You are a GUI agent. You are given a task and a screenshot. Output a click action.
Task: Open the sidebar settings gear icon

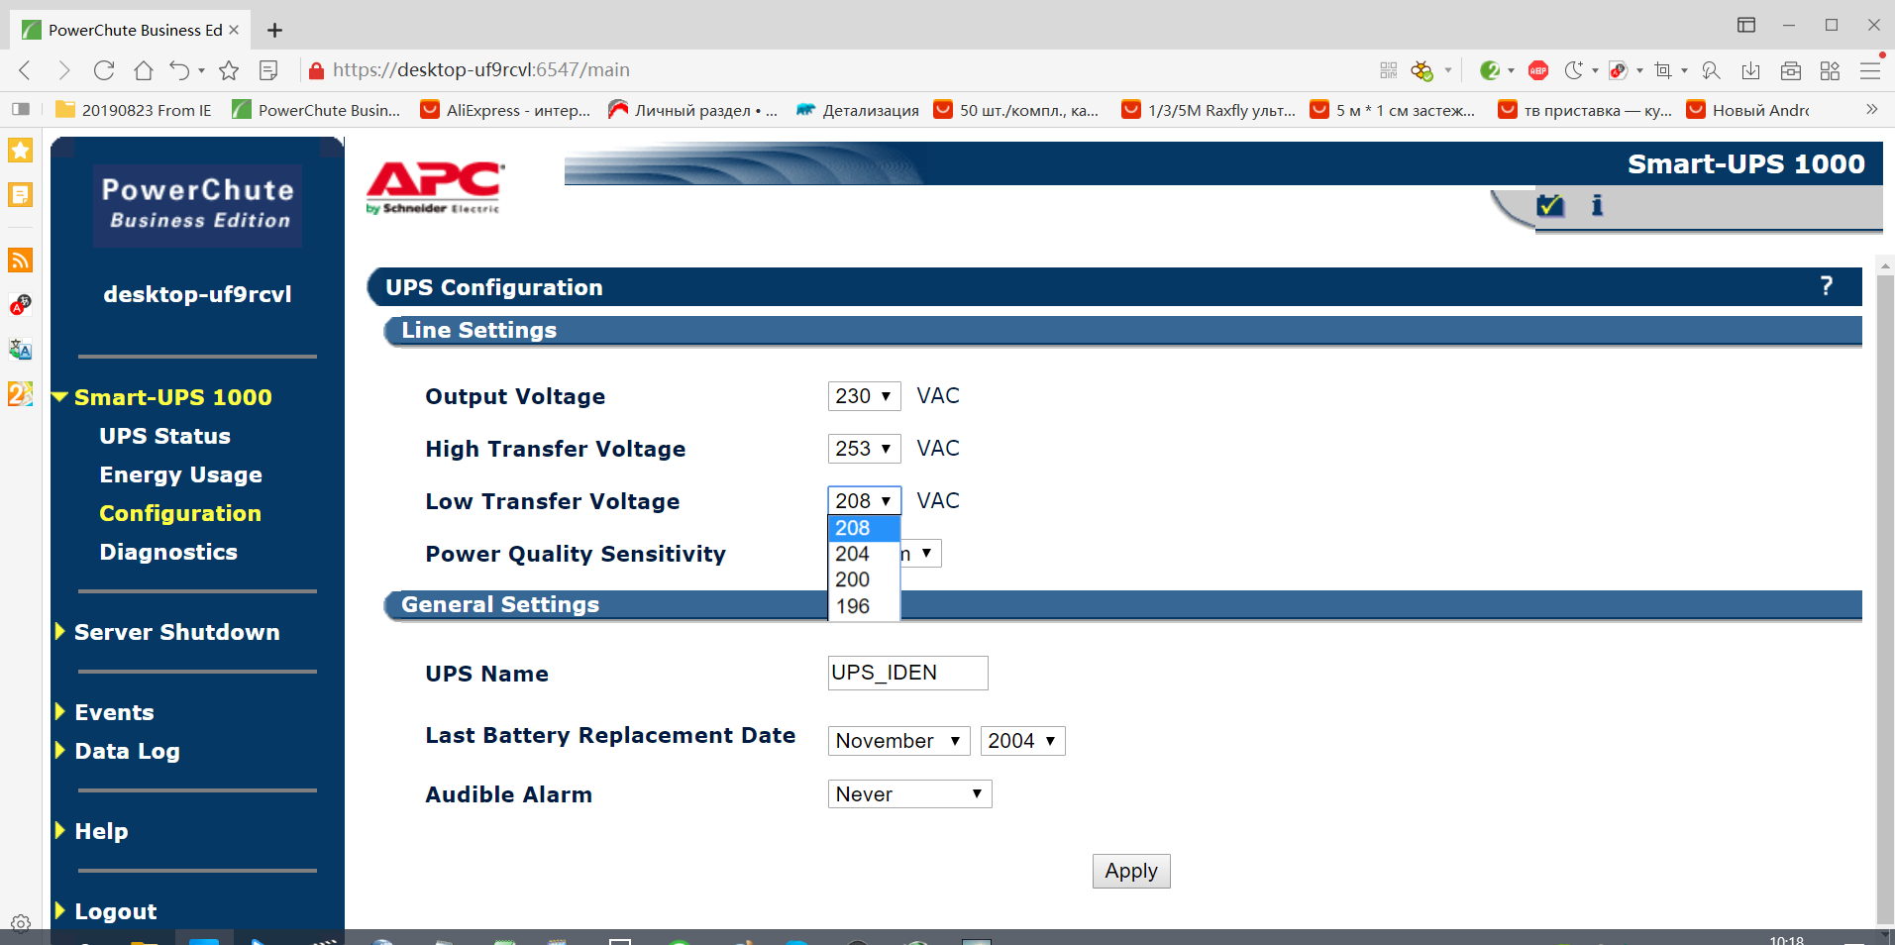tap(21, 923)
